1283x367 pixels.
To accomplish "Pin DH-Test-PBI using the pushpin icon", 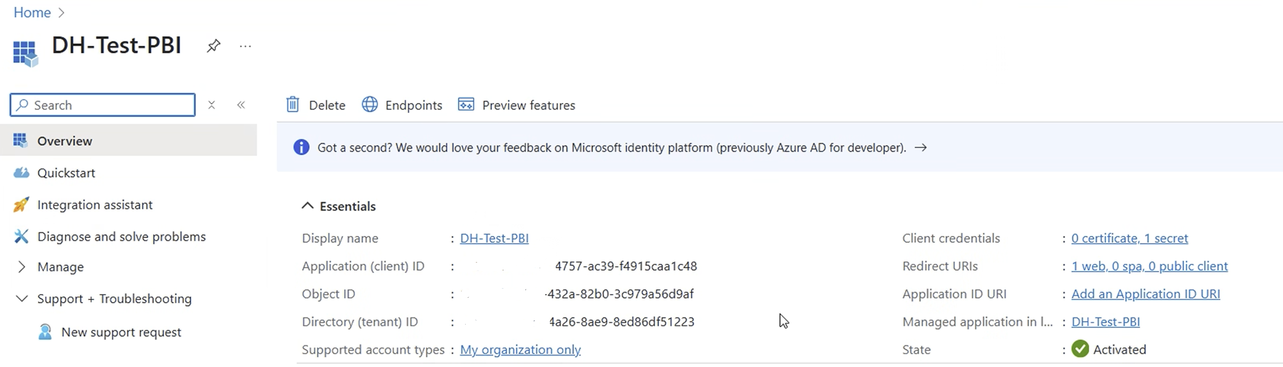I will pyautogui.click(x=213, y=46).
